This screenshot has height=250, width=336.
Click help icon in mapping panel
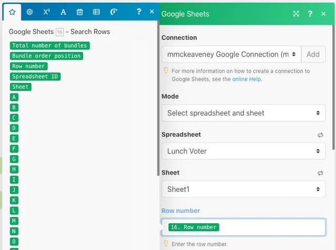[139, 12]
